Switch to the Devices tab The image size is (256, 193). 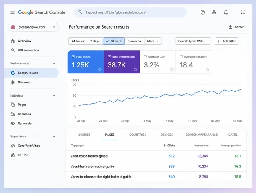(x=167, y=135)
